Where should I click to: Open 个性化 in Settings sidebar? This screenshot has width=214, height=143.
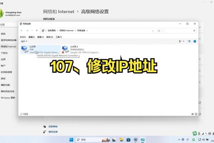tap(4, 53)
